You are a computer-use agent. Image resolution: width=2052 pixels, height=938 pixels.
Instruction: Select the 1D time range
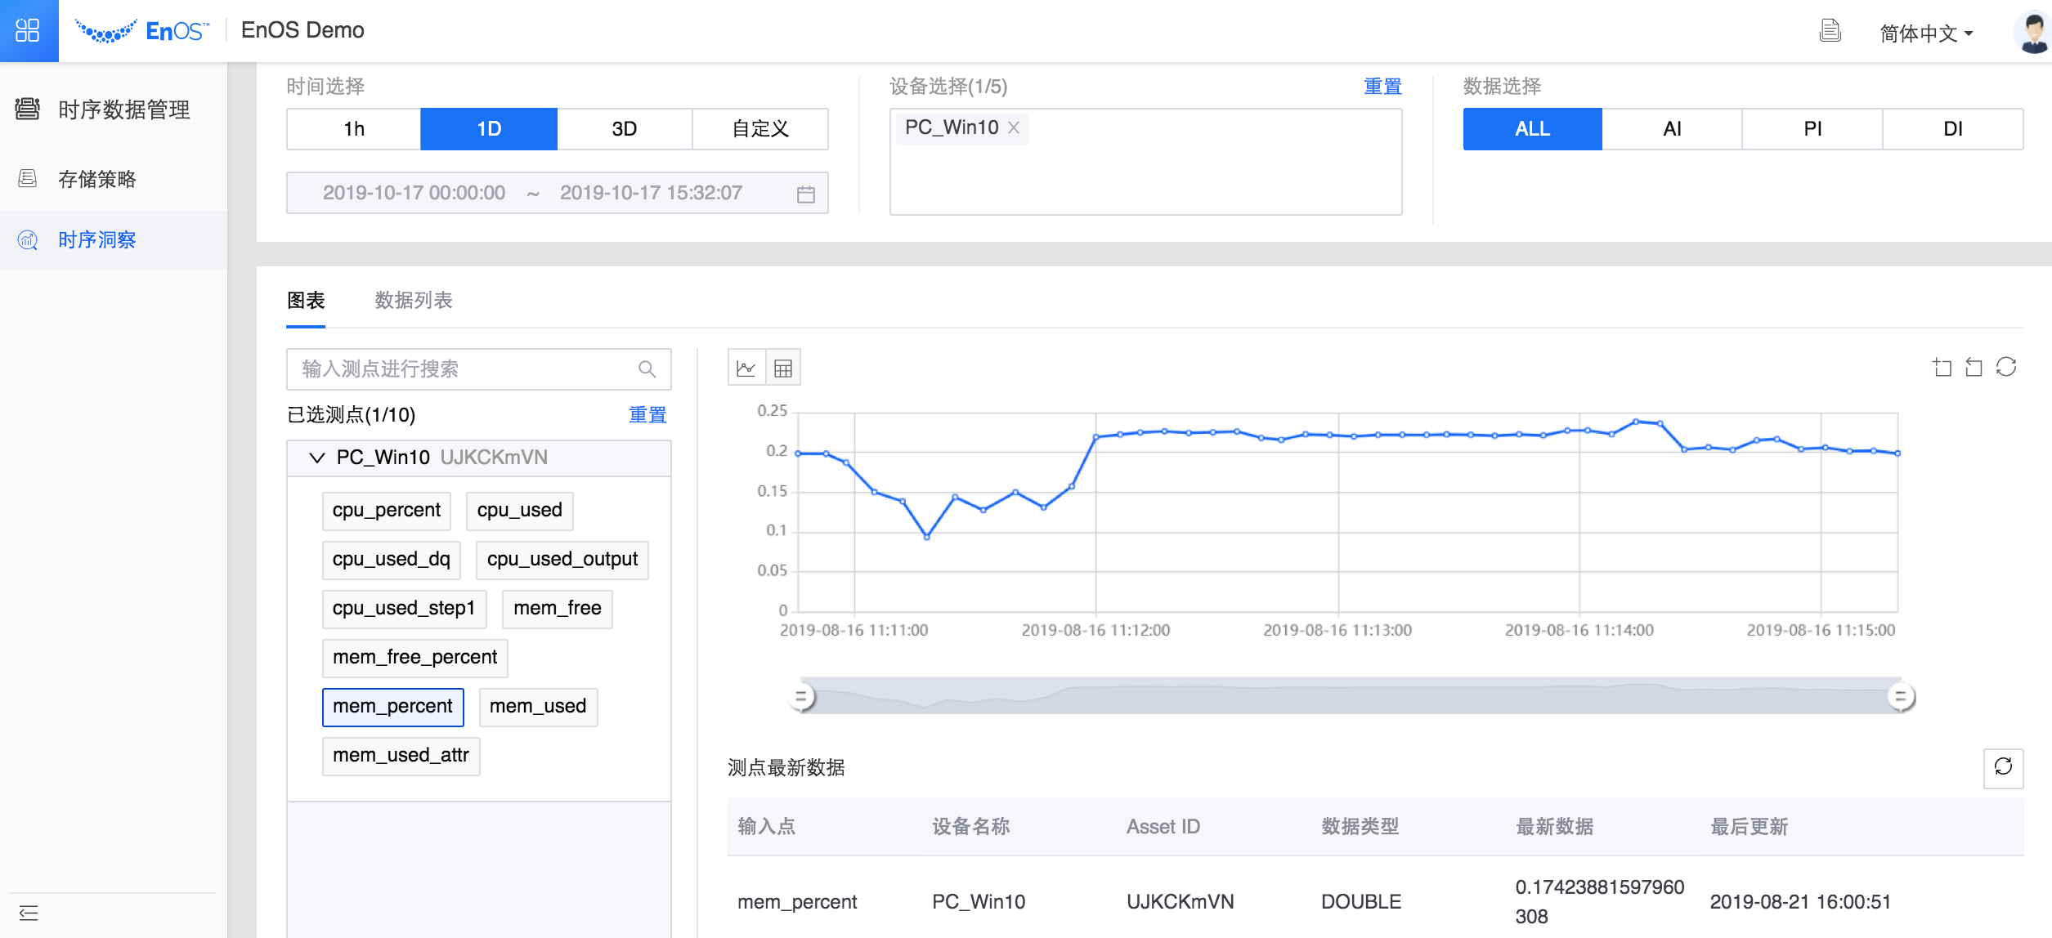click(489, 129)
